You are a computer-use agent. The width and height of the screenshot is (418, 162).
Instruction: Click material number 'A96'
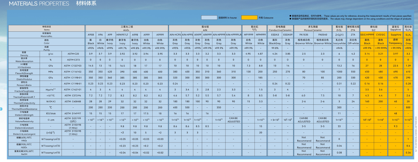pyautogui.click(x=101, y=35)
